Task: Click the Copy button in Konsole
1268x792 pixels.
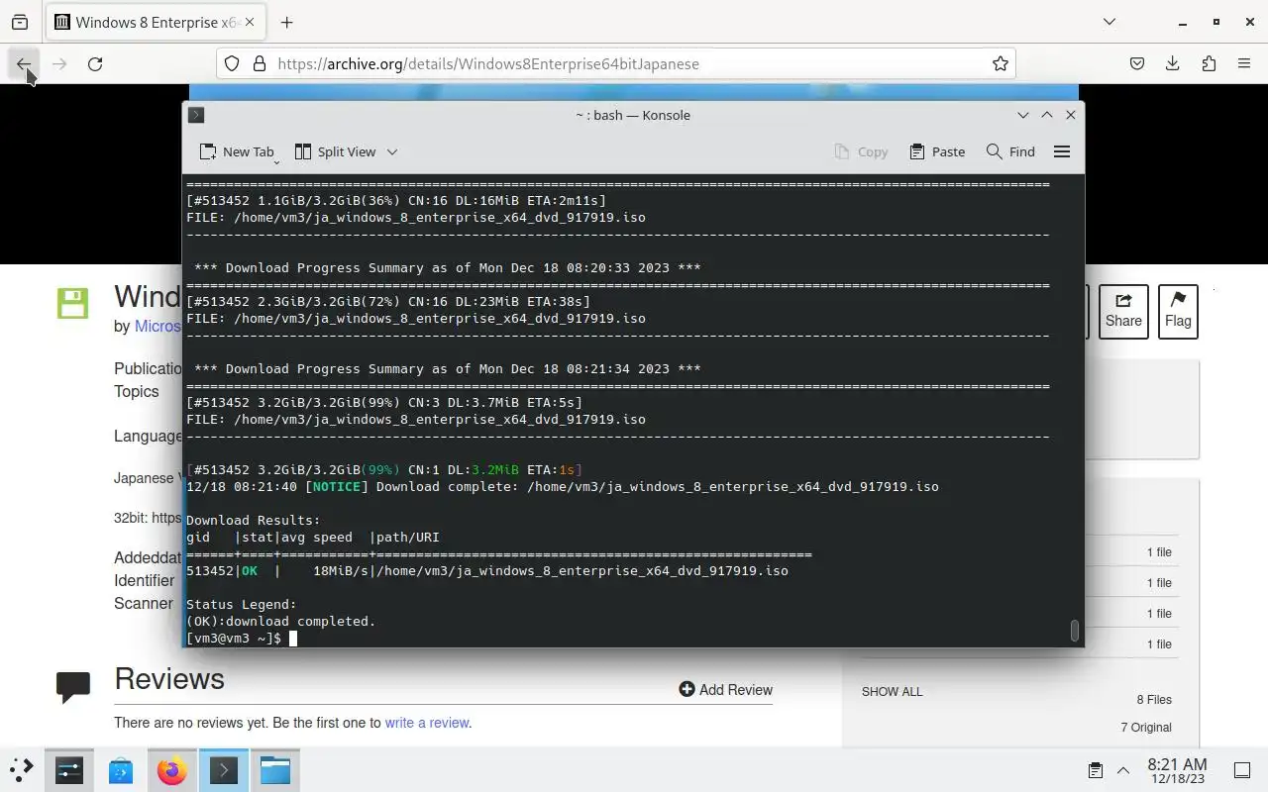Action: pos(861,151)
